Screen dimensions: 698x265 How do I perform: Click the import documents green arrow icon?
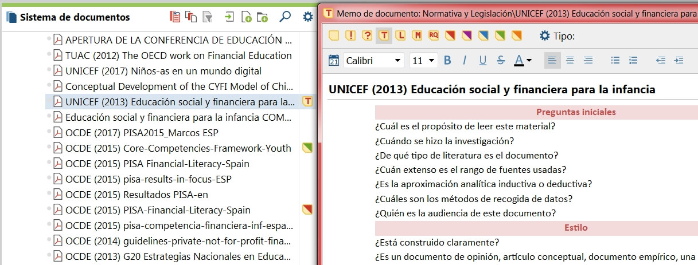229,17
